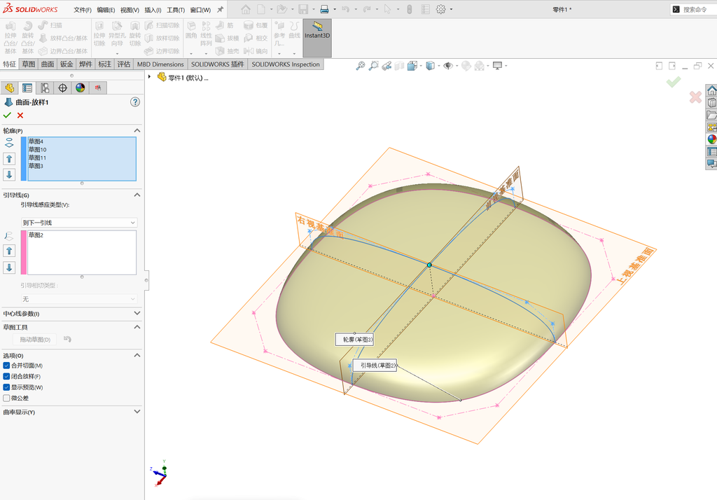This screenshot has width=717, height=500.
Task: Switch to the 草图 tab
Action: click(28, 64)
